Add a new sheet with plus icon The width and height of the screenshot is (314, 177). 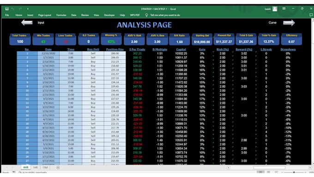pyautogui.click(x=58, y=167)
